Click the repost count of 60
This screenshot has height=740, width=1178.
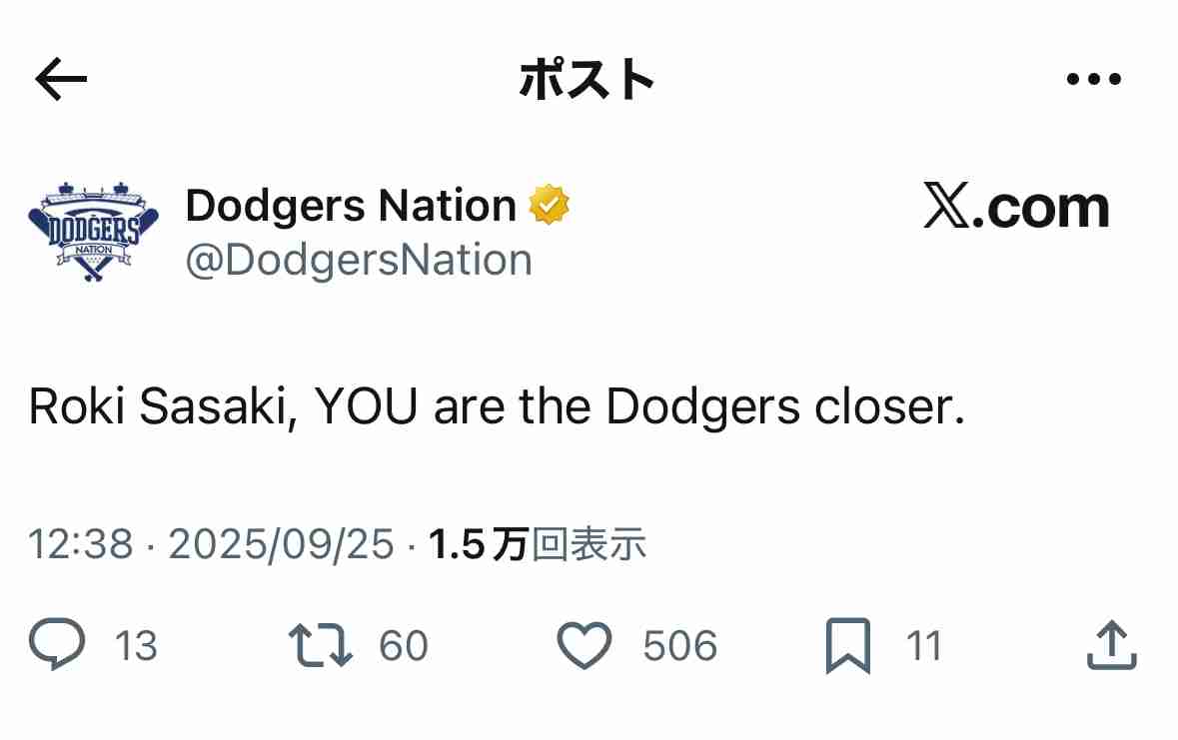pyautogui.click(x=404, y=646)
